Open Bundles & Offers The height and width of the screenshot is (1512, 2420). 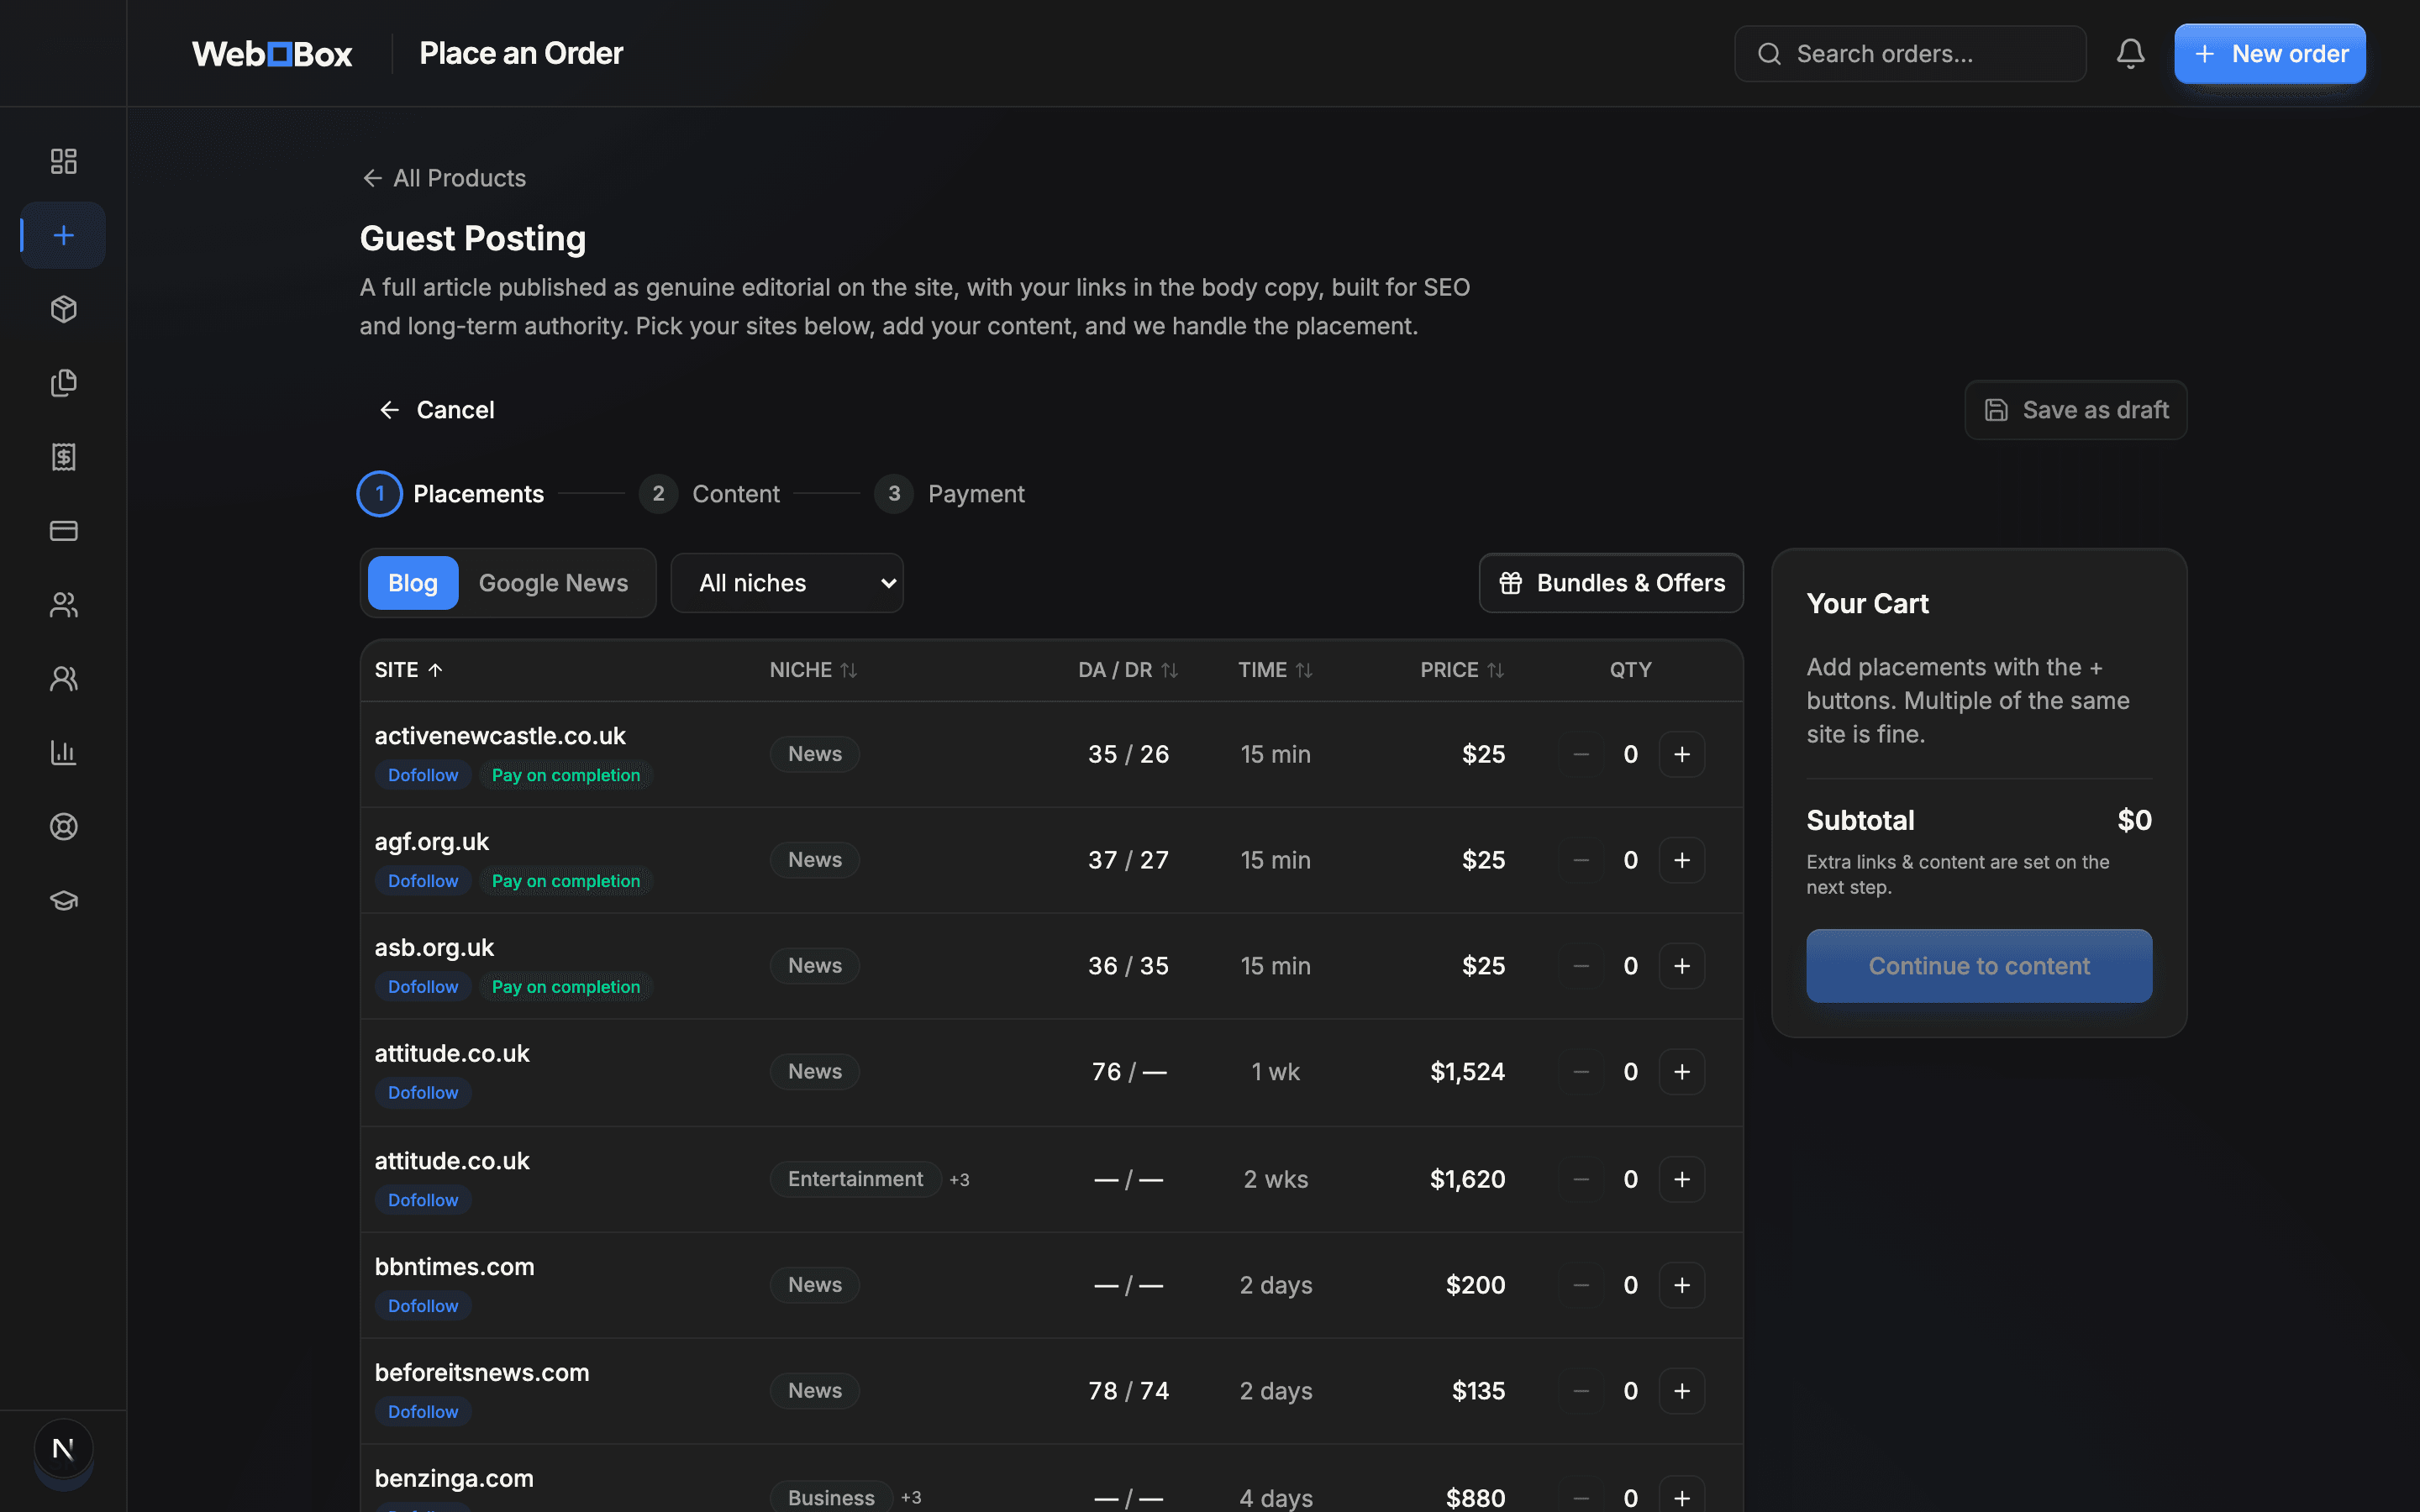[1611, 583]
